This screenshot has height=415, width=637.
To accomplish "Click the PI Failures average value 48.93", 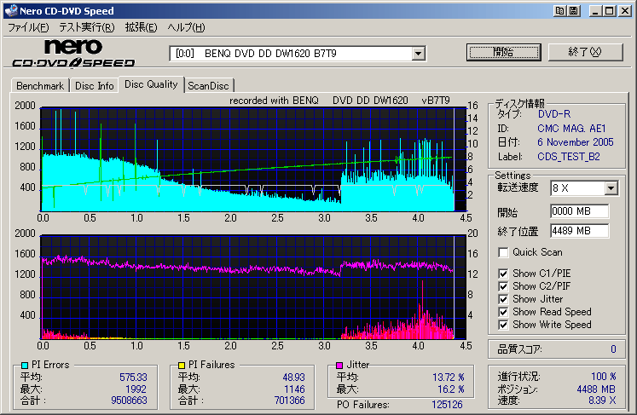I will tap(293, 378).
